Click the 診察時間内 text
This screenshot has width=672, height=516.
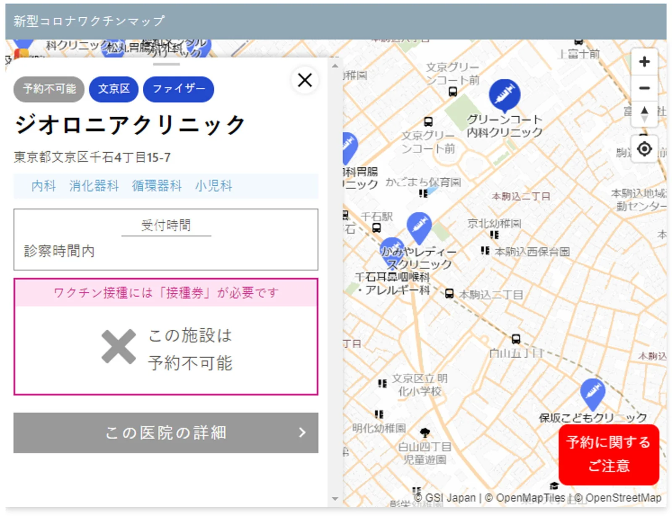(x=59, y=251)
